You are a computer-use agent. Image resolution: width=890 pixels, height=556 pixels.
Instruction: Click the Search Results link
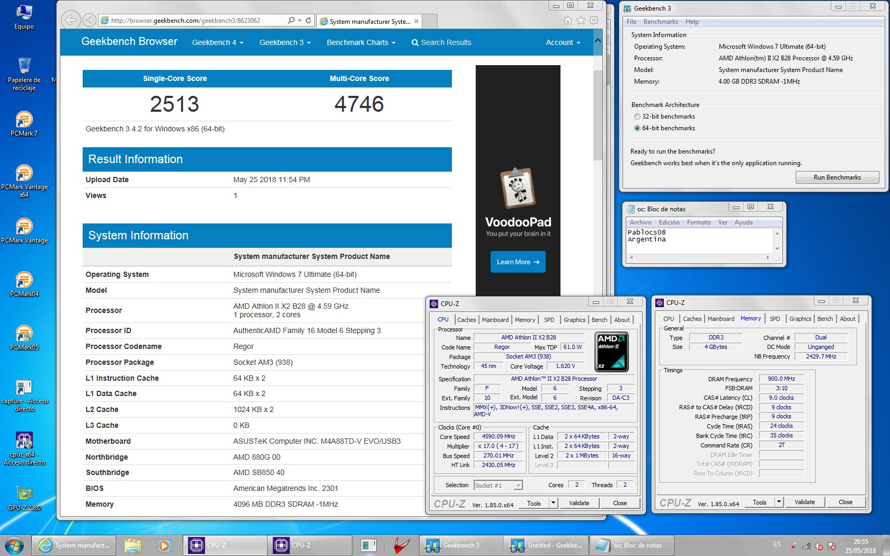coord(441,42)
